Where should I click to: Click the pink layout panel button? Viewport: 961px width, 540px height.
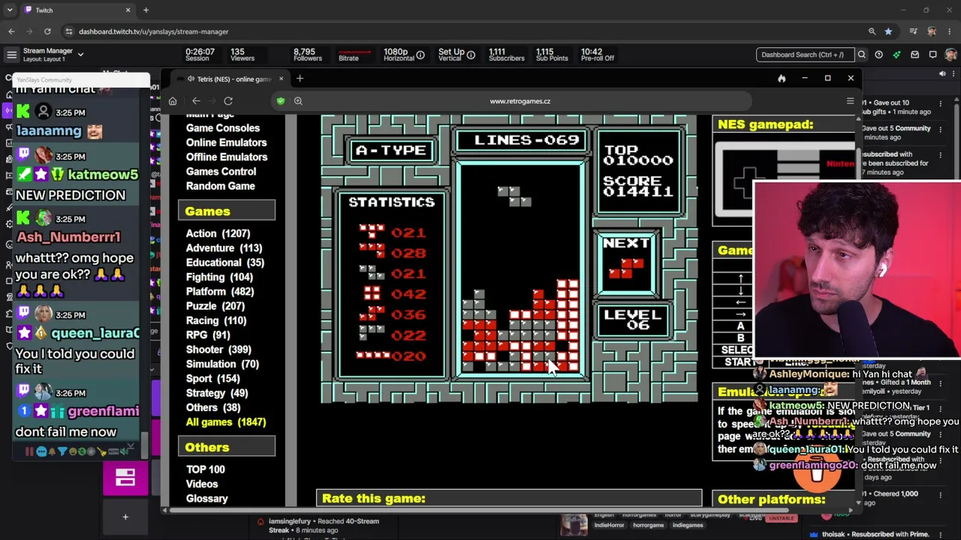[x=125, y=478]
